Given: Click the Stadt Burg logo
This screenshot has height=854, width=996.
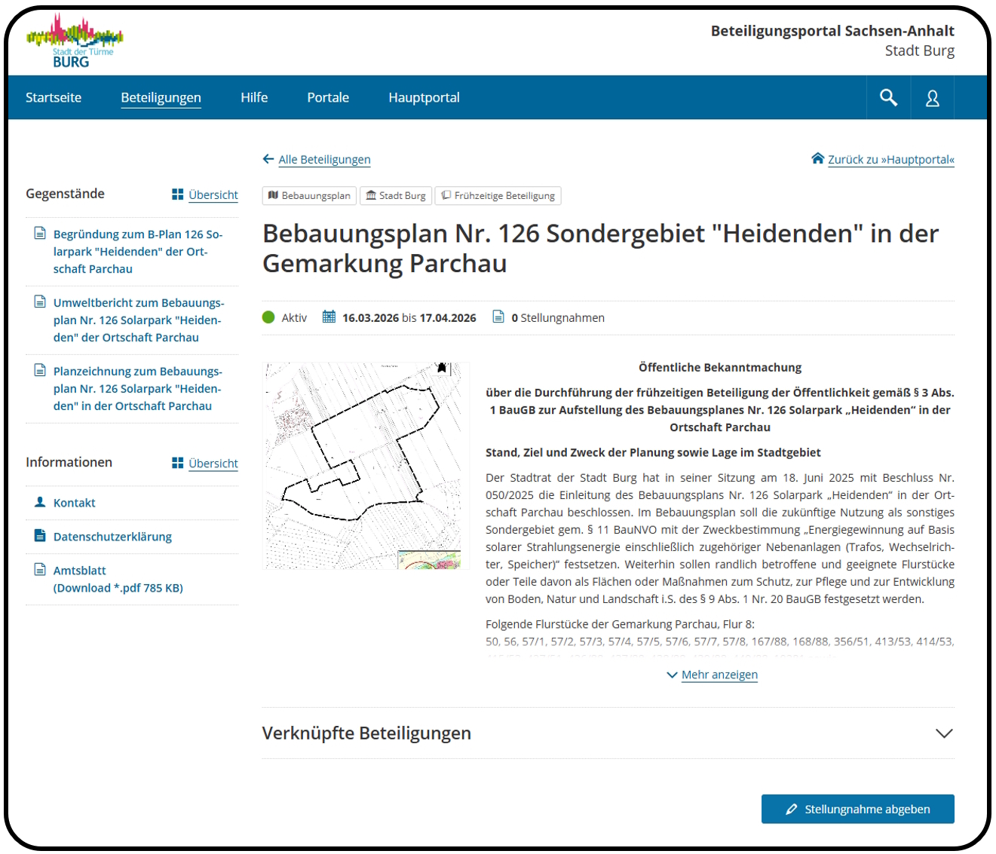Looking at the screenshot, I should (74, 41).
